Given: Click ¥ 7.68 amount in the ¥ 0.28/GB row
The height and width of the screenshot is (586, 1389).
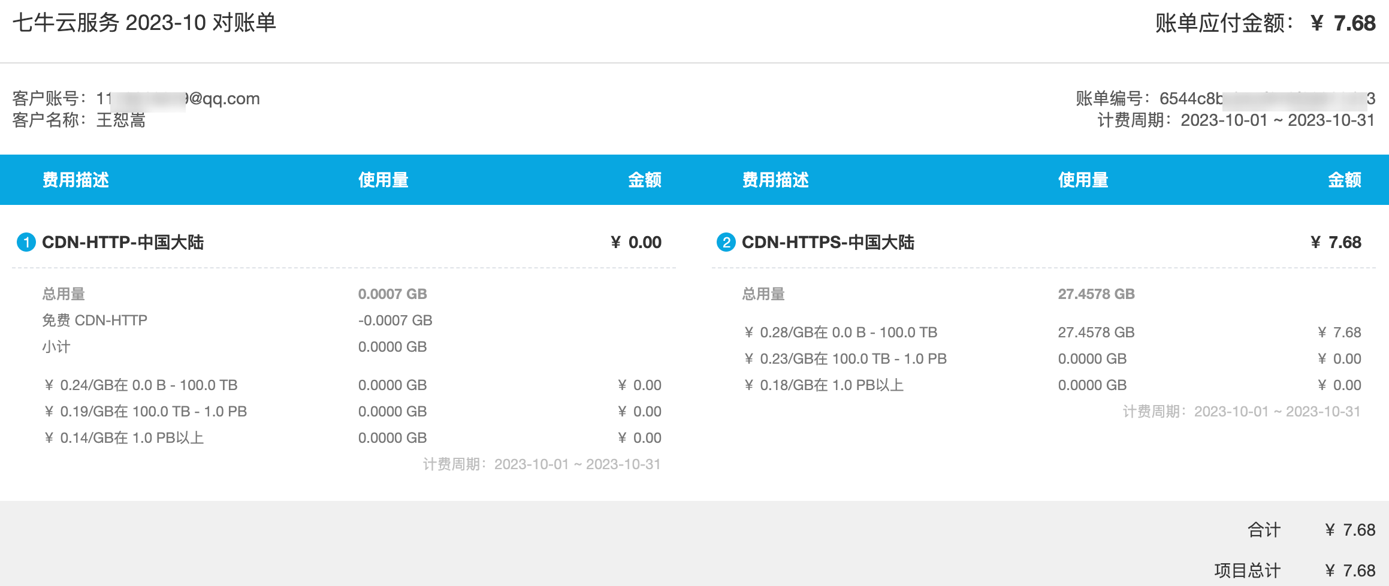Looking at the screenshot, I should pyautogui.click(x=1339, y=332).
